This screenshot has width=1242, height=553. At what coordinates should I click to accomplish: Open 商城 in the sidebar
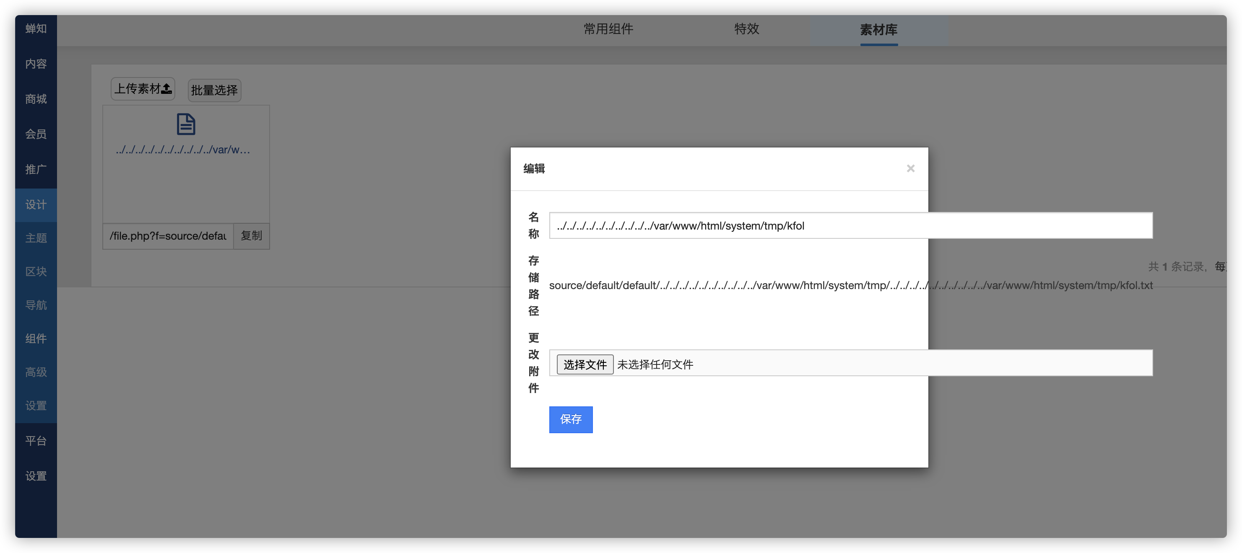pos(36,99)
